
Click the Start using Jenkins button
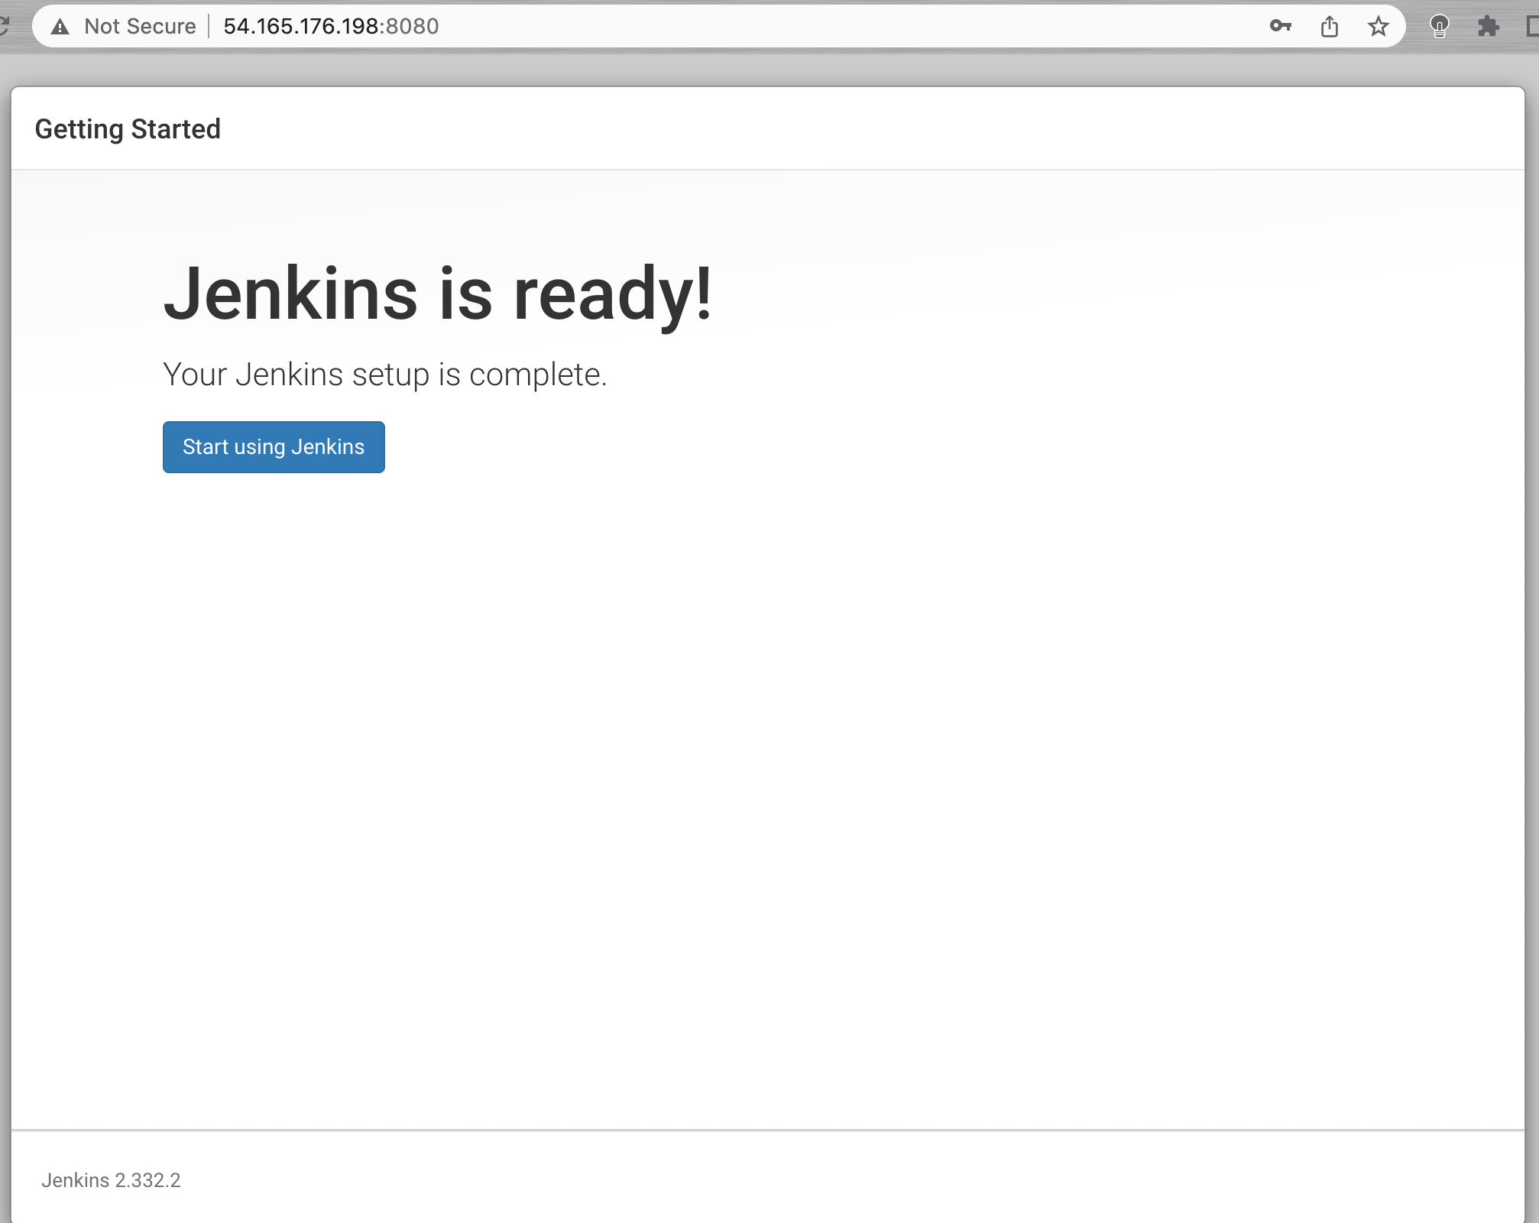(274, 447)
